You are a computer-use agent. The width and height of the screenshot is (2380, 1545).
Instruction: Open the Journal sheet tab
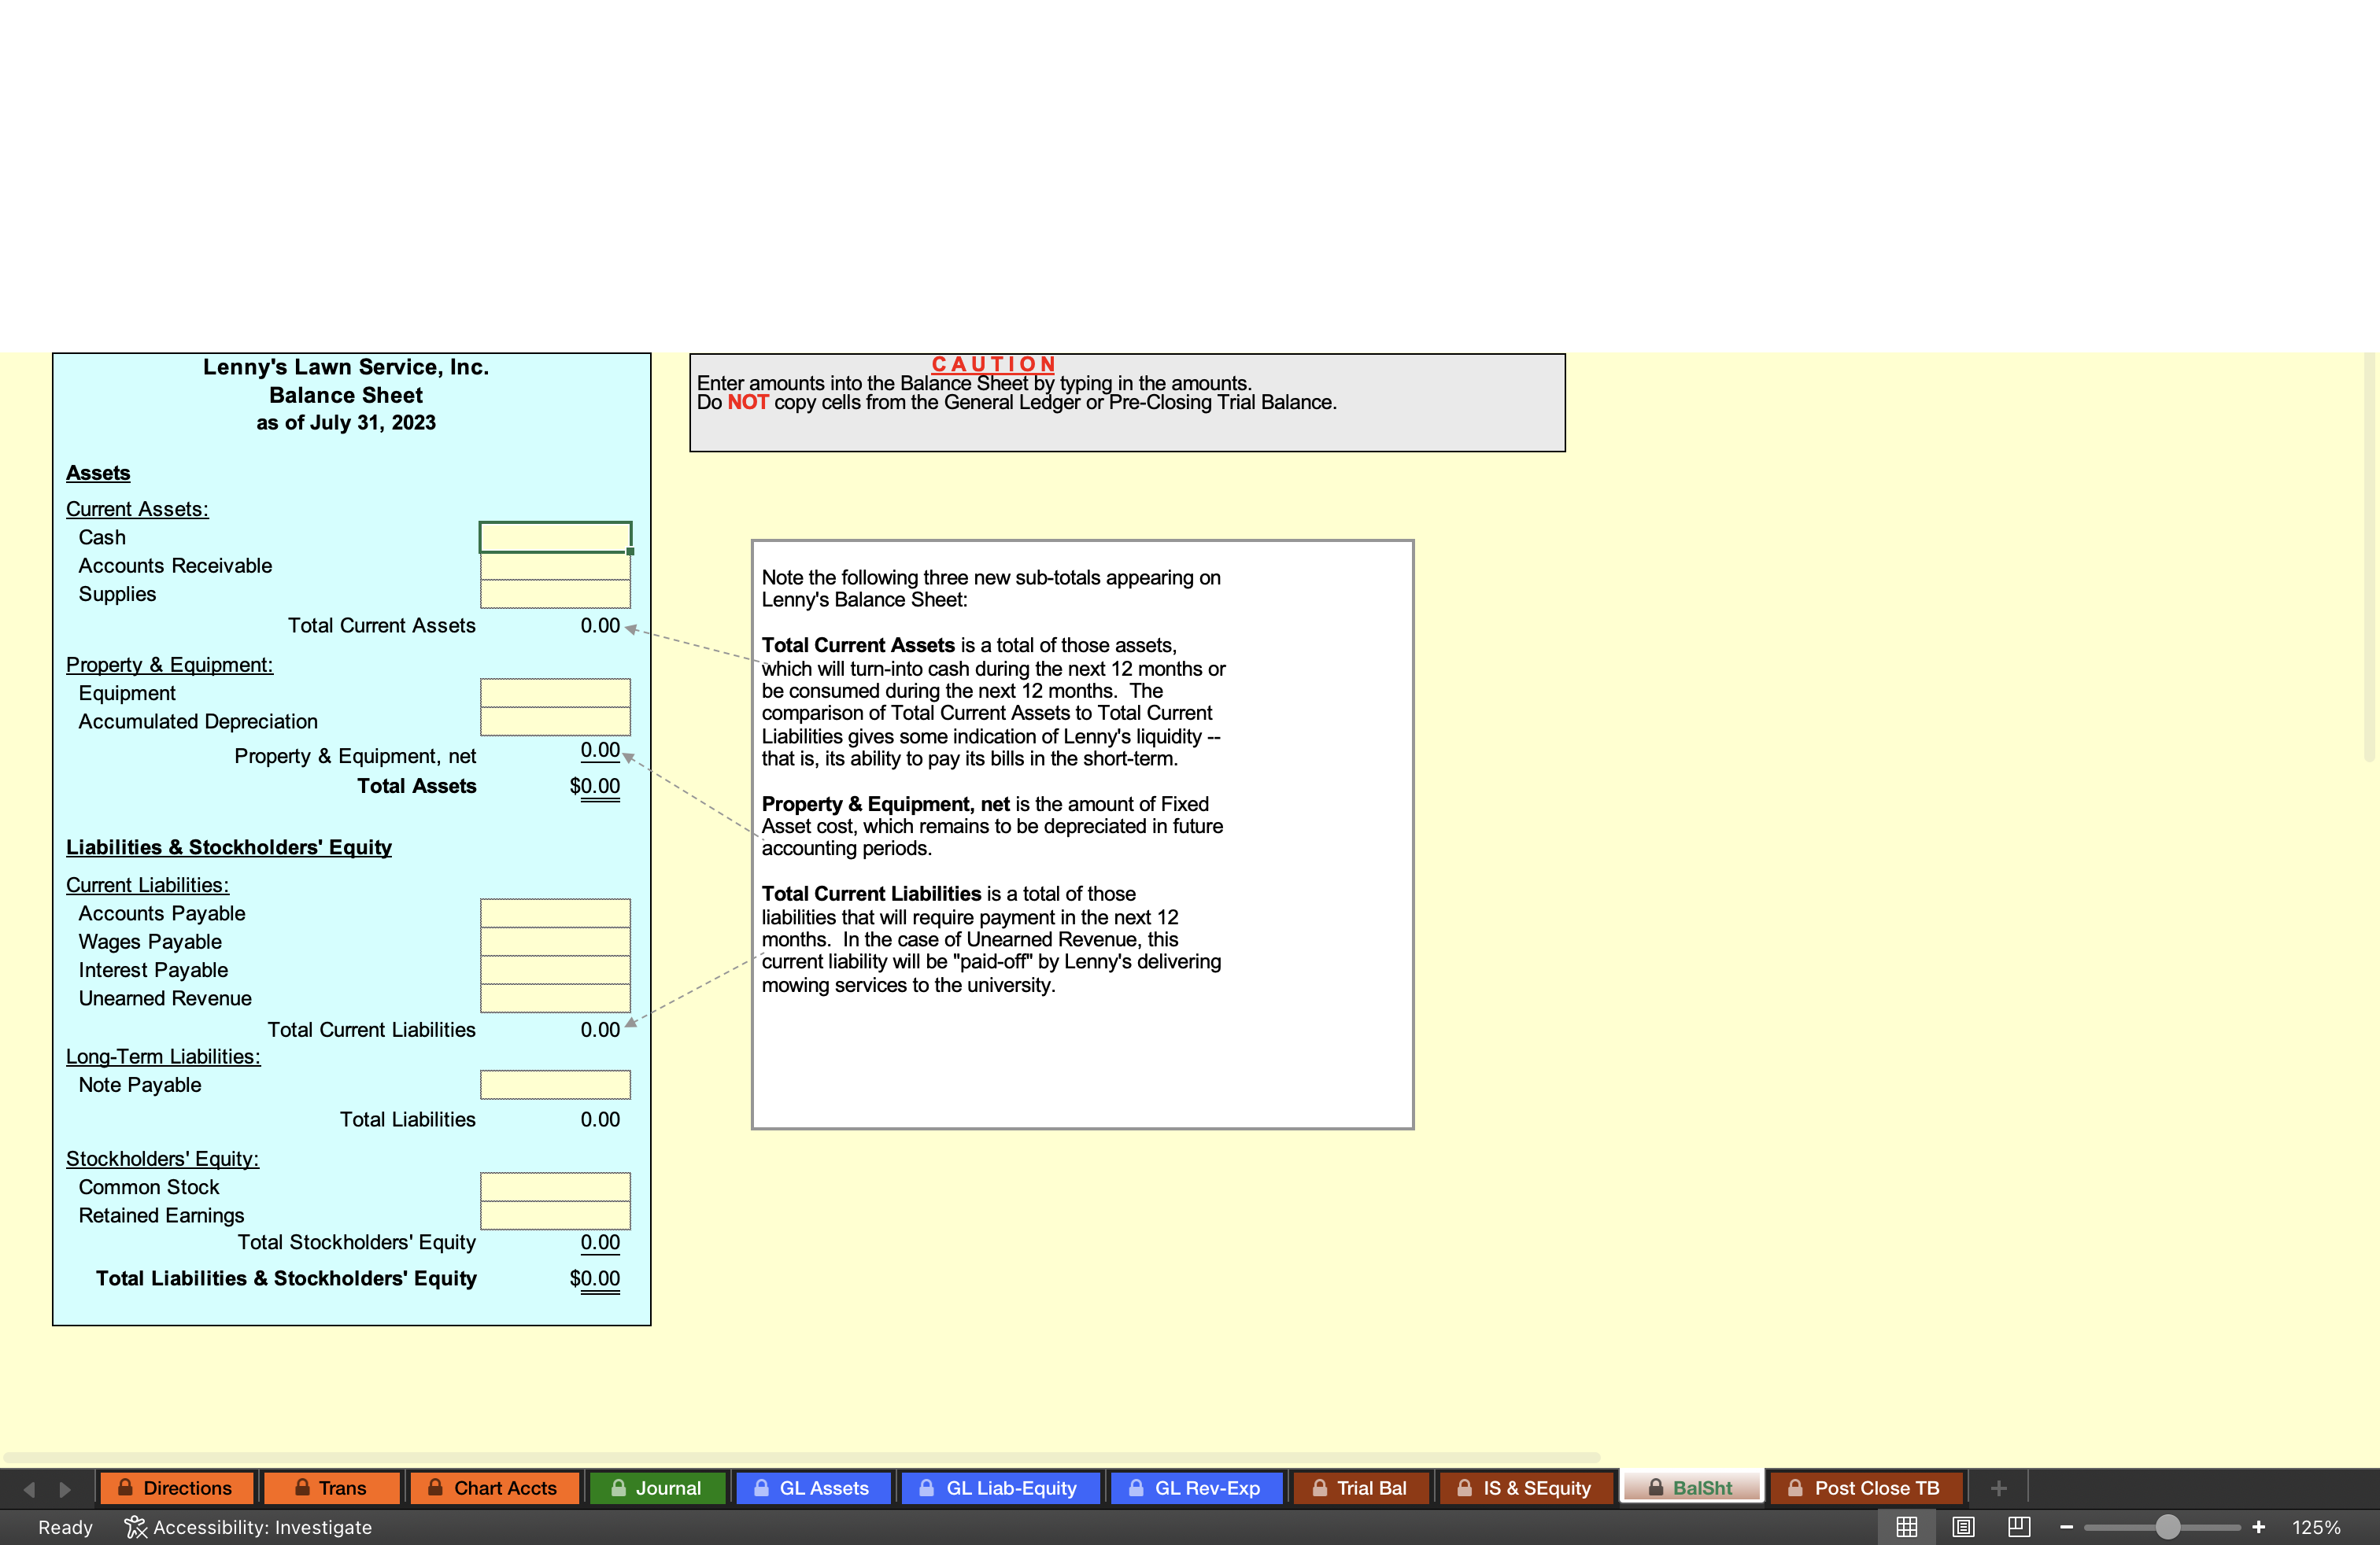pyautogui.click(x=657, y=1488)
